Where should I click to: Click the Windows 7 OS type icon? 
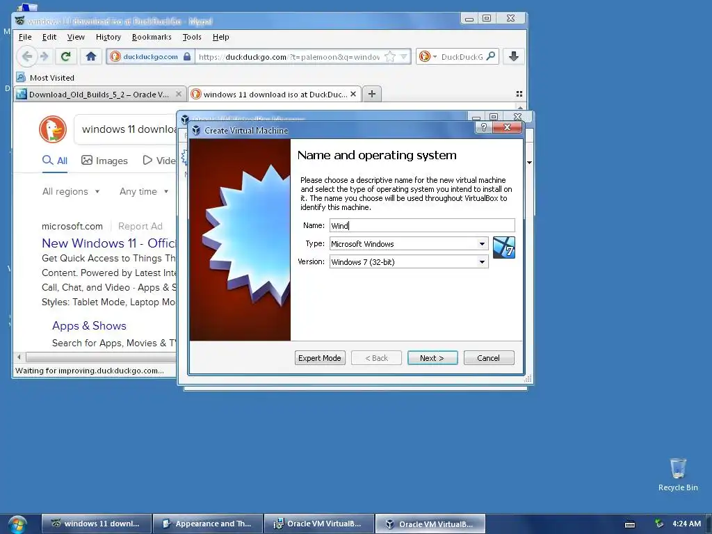tap(504, 248)
